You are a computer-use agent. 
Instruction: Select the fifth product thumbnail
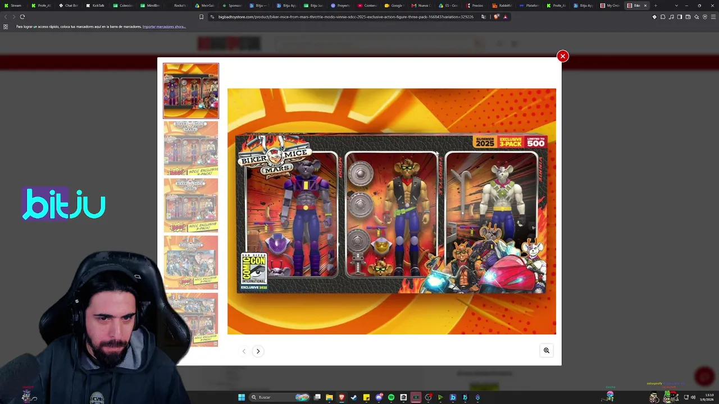191,320
